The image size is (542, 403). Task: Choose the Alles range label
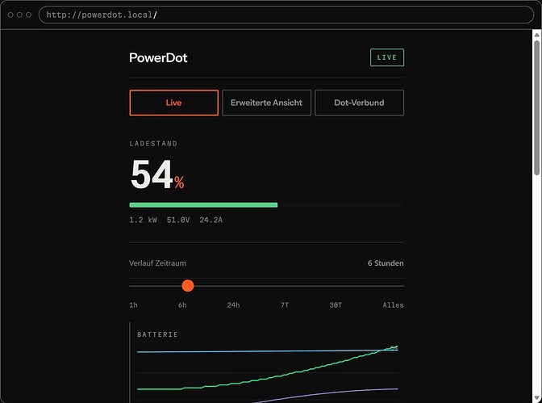[393, 305]
